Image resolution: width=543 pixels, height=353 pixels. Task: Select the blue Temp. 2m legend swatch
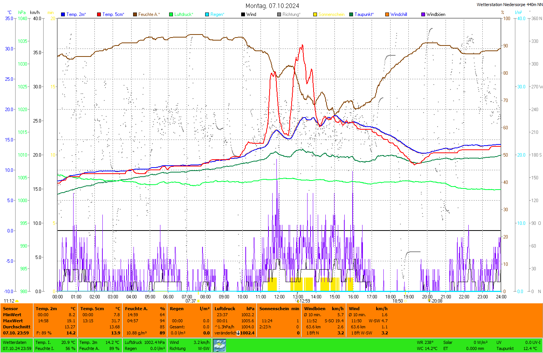tap(63, 14)
